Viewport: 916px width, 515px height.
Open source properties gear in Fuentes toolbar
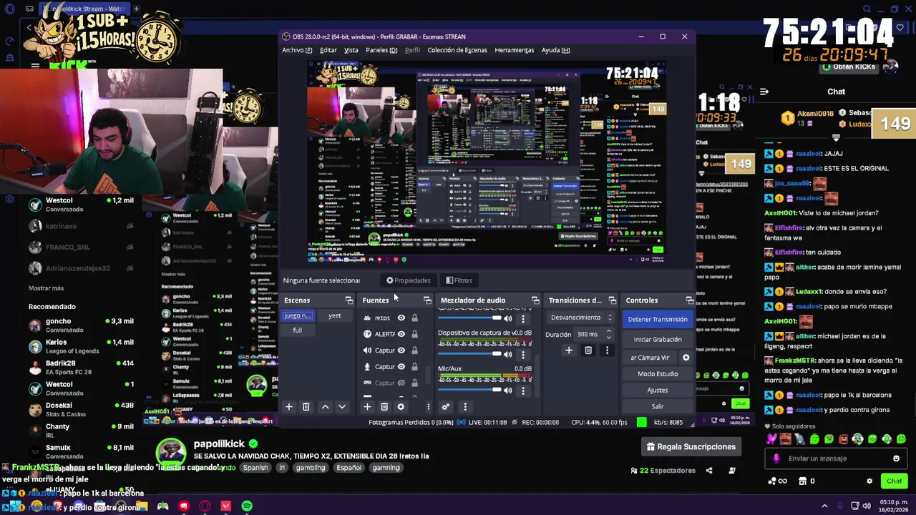click(401, 407)
